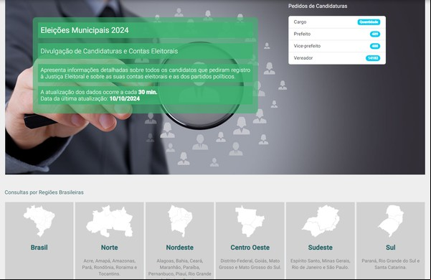The width and height of the screenshot is (431, 280).
Task: Open the Brasil region label
Action: click(x=39, y=248)
